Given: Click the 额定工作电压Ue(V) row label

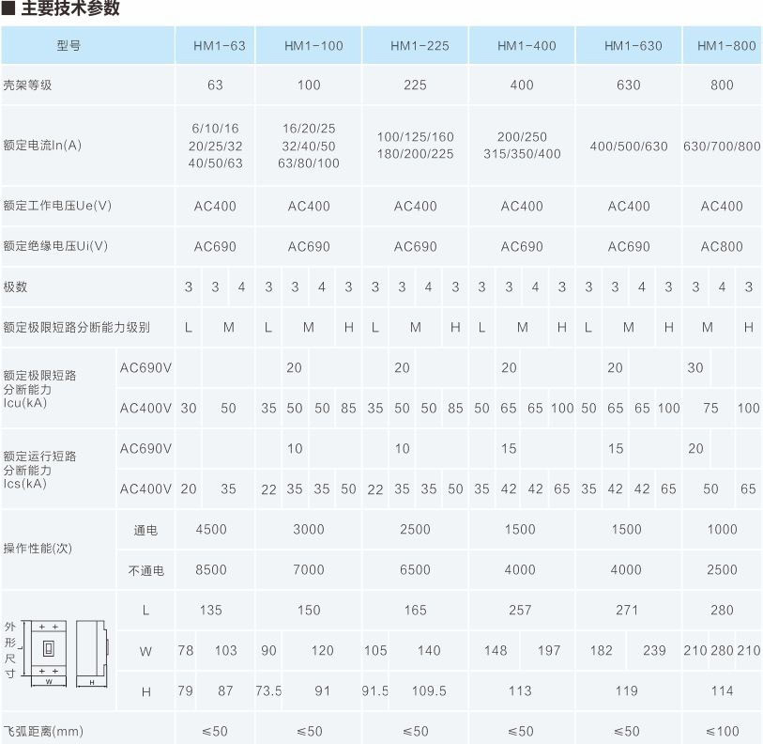Looking at the screenshot, I should [x=57, y=206].
